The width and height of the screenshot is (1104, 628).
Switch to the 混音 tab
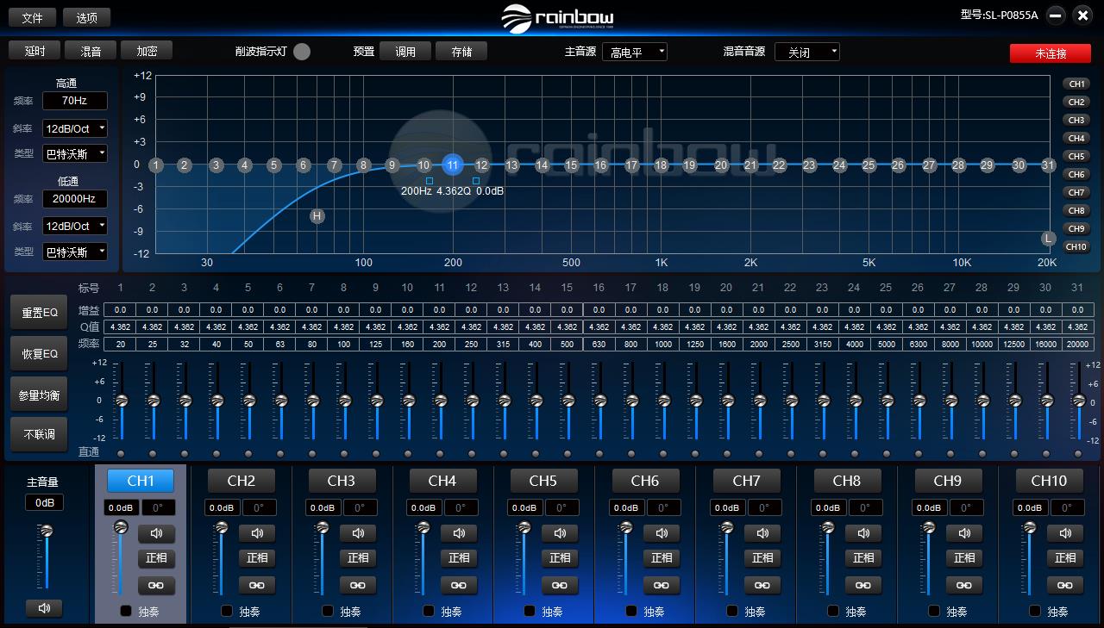click(91, 51)
